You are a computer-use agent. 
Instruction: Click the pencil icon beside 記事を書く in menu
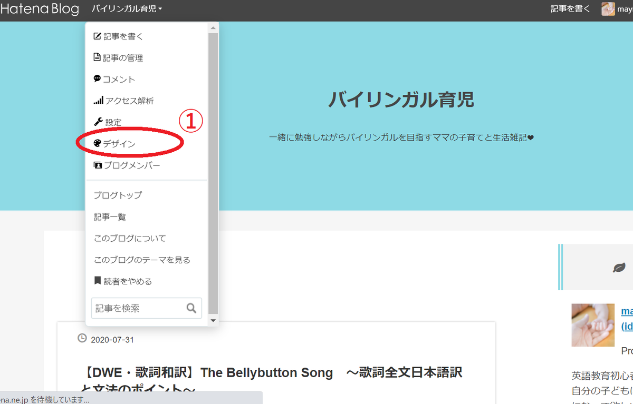click(97, 36)
